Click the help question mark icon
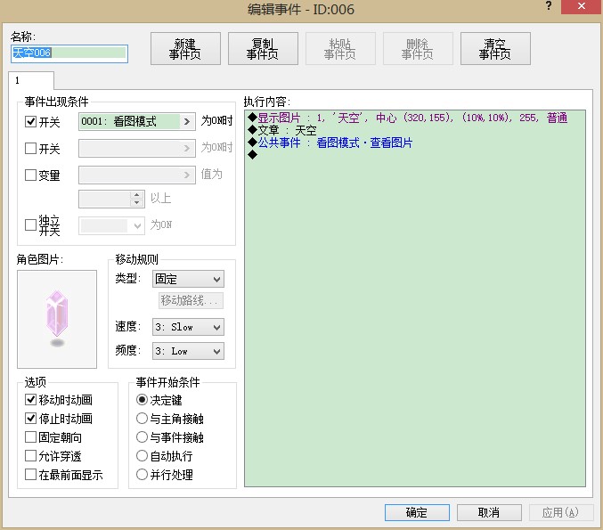The image size is (603, 530). (x=549, y=5)
